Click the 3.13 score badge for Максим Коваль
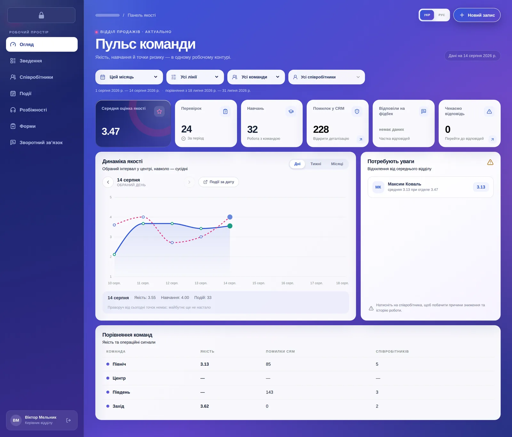 point(481,187)
